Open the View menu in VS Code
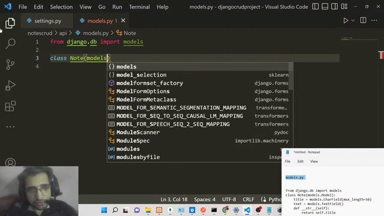The image size is (384, 216). pos(85,7)
